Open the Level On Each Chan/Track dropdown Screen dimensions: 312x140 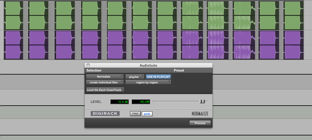click(105, 90)
